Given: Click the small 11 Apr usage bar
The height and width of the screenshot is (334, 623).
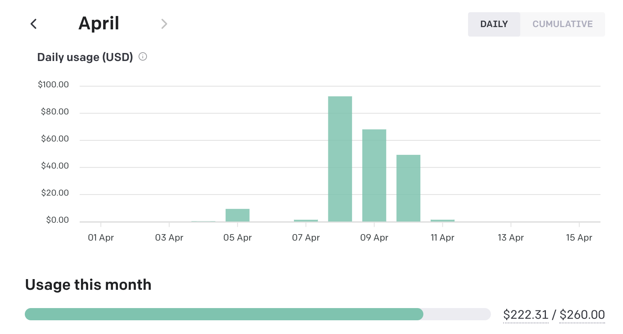Looking at the screenshot, I should pyautogui.click(x=442, y=220).
